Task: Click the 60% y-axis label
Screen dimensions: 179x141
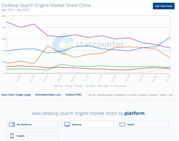Action: 4,16
